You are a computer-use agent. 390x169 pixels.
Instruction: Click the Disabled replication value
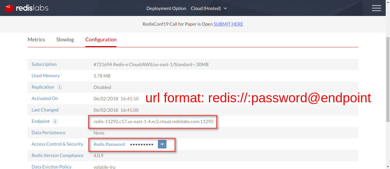[102, 87]
